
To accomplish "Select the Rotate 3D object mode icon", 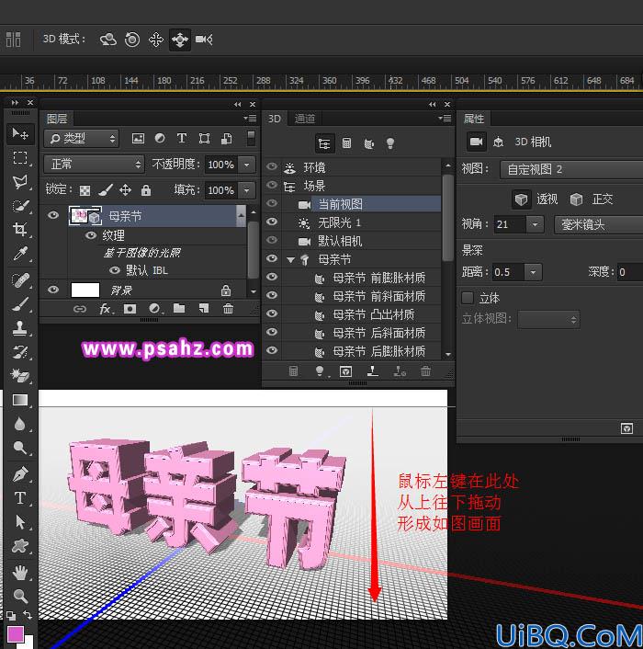I will tap(107, 40).
